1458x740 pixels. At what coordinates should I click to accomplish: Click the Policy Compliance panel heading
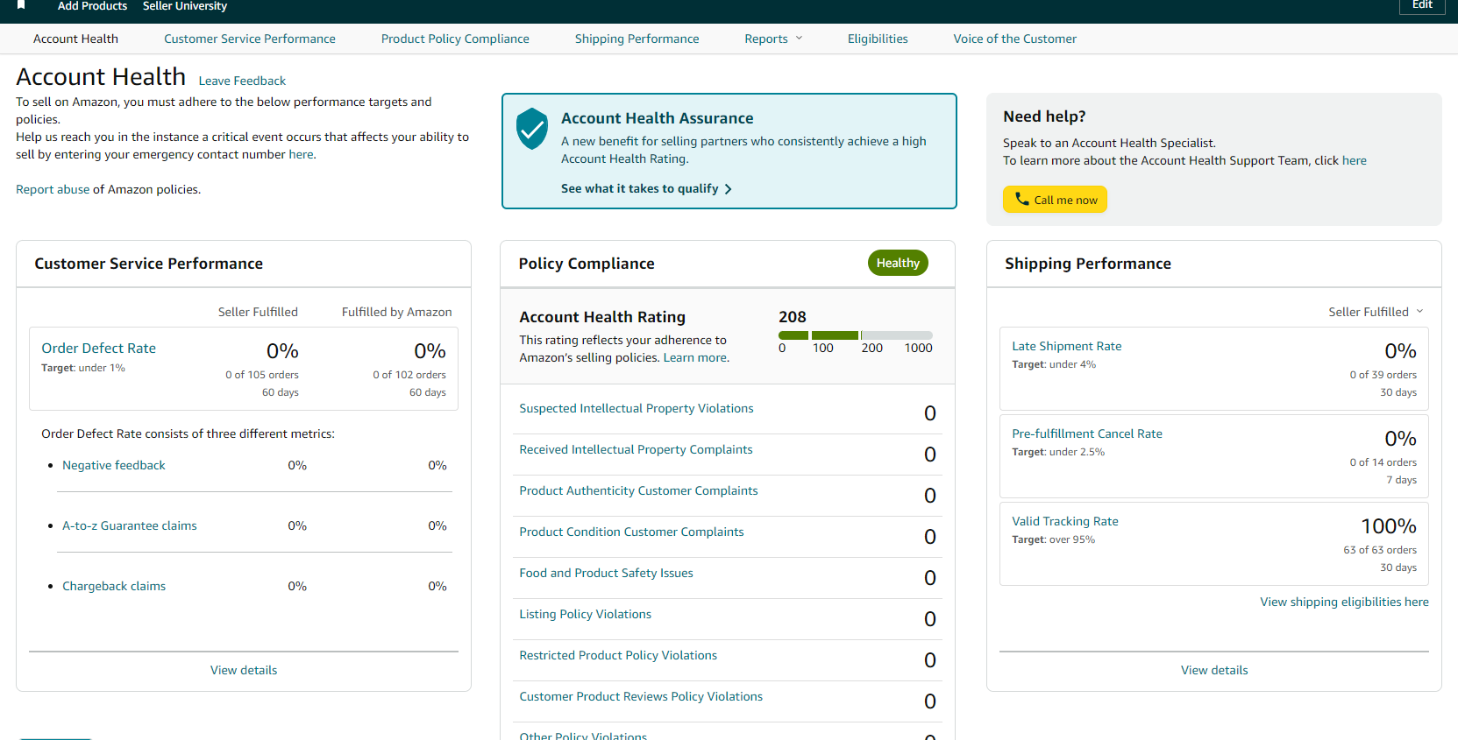pyautogui.click(x=587, y=264)
